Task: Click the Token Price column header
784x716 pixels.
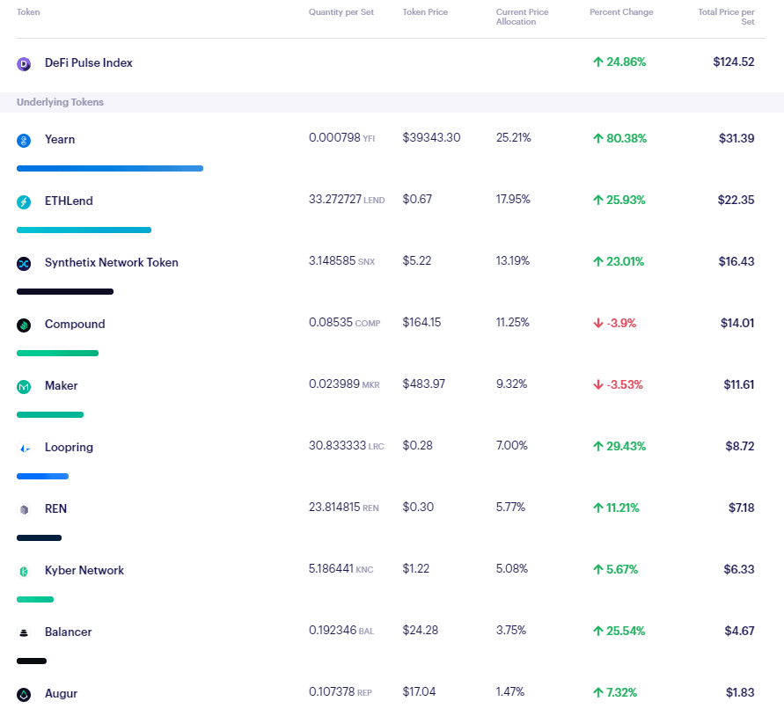Action: [x=425, y=12]
